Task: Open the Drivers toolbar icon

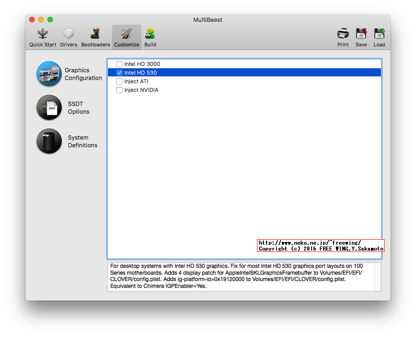Action: pos(68,34)
